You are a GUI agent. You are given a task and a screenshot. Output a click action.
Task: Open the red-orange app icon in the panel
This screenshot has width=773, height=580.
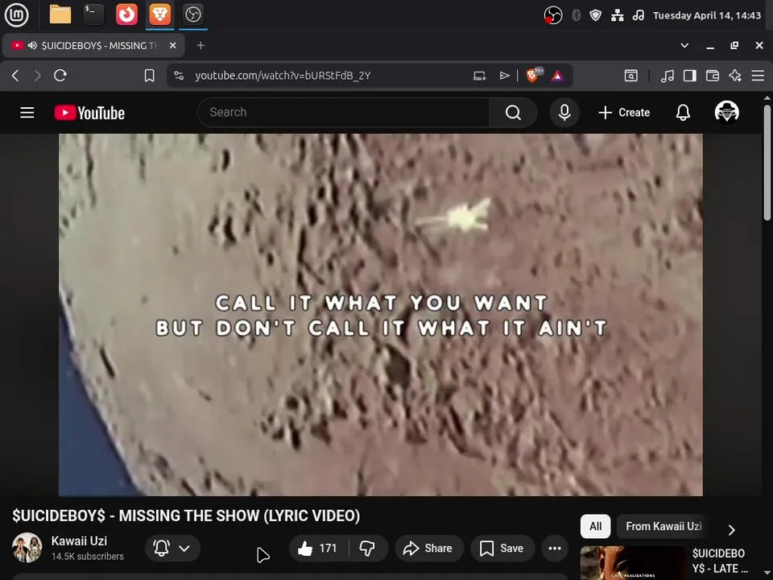click(126, 14)
